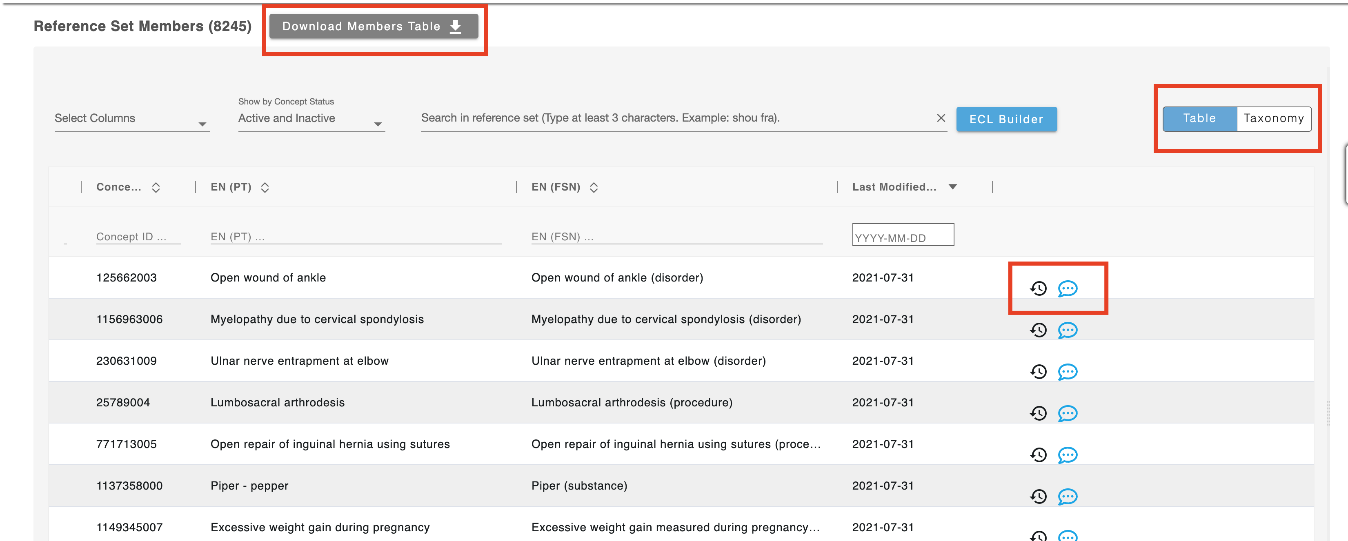The image size is (1348, 541).
Task: Open comments for Open repair of inguinal hernia
Action: pos(1068,455)
